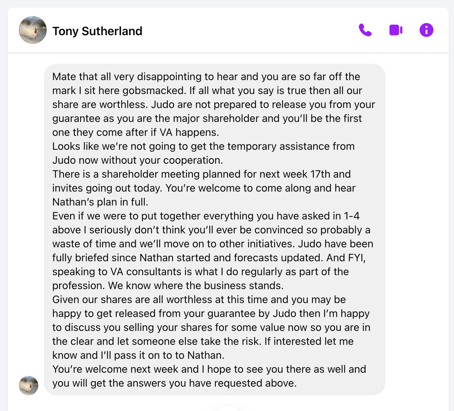This screenshot has height=411, width=454.
Task: Start a video call using camera icon
Action: point(396,30)
